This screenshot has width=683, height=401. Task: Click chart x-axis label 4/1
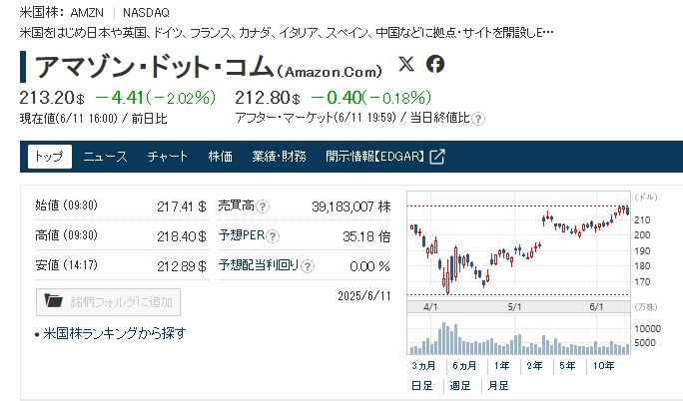point(430,307)
